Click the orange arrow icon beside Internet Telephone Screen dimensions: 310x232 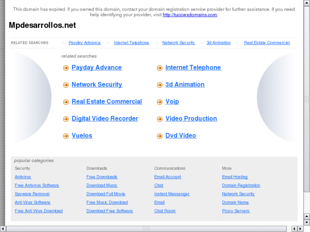point(159,68)
